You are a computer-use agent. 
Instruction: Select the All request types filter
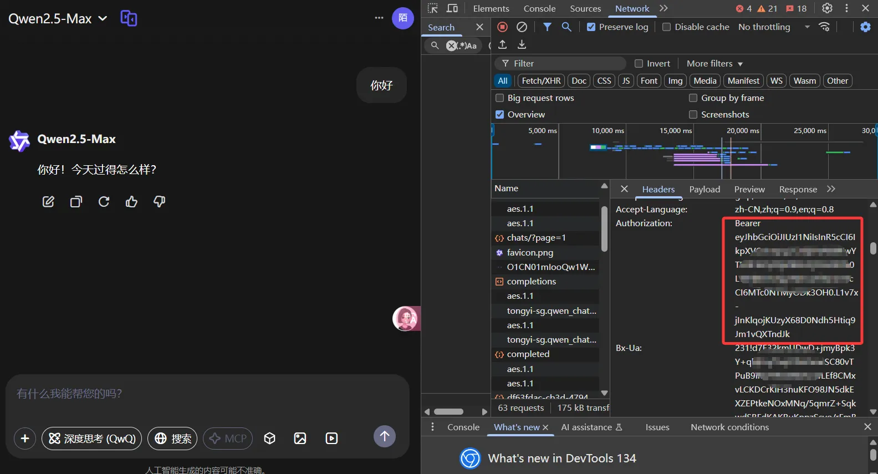[503, 80]
